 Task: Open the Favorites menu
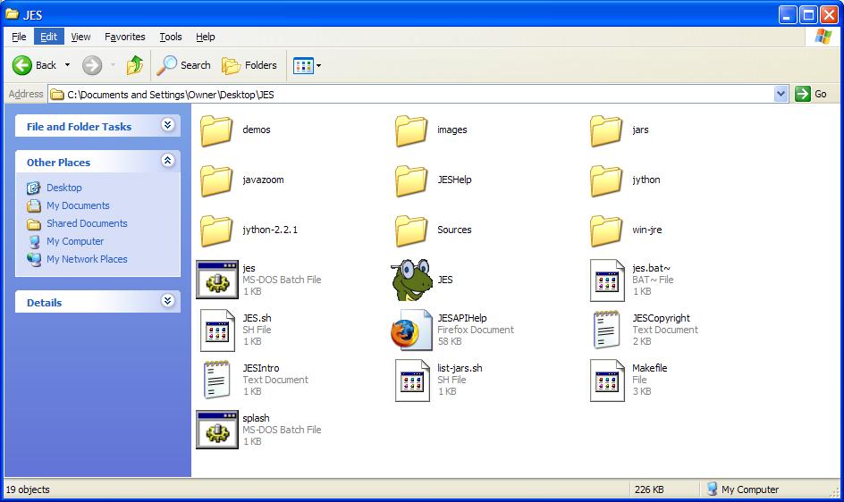124,37
